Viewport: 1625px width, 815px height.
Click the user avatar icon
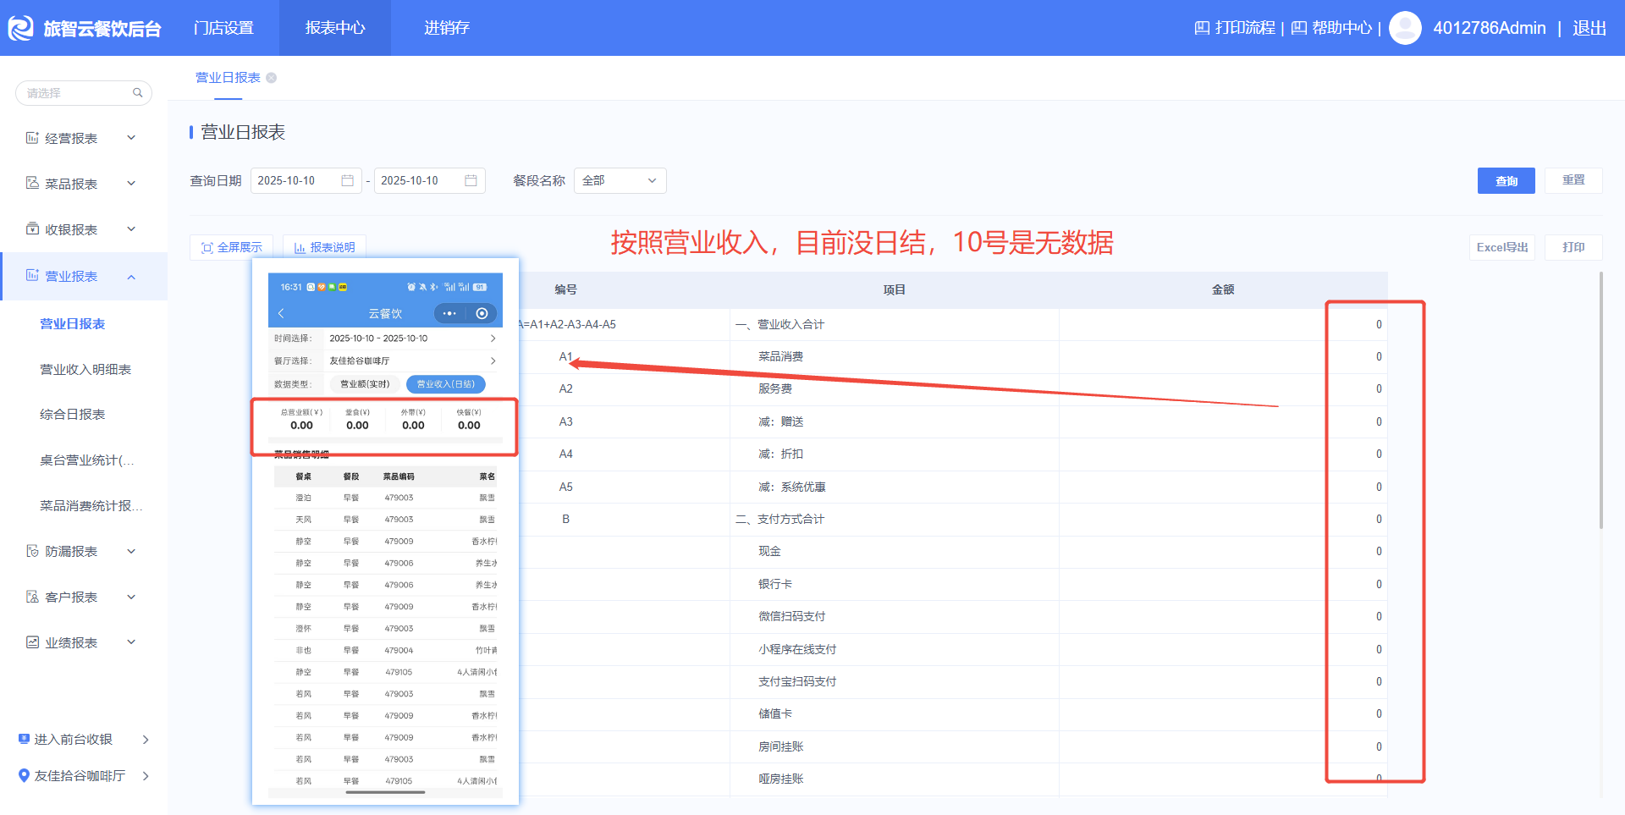point(1405,28)
